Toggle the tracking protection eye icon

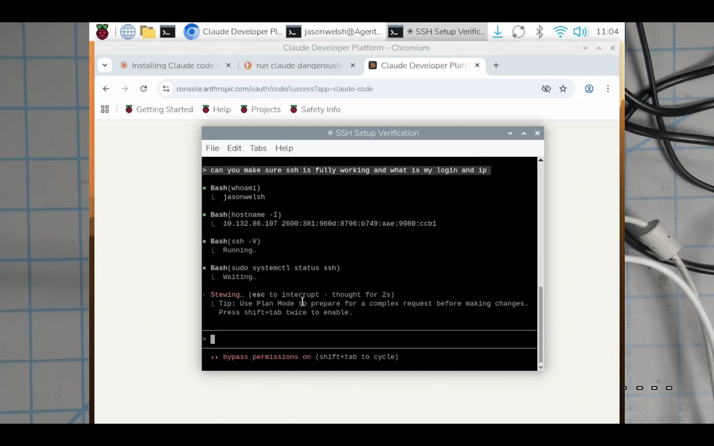click(x=546, y=89)
